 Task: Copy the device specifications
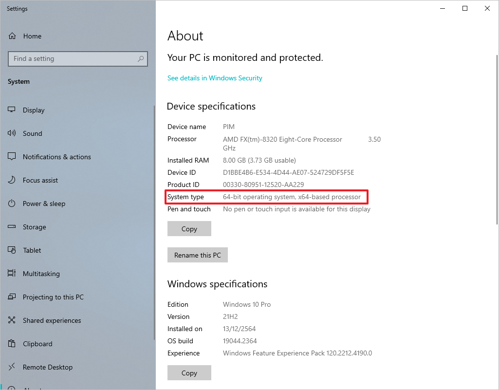pyautogui.click(x=189, y=228)
